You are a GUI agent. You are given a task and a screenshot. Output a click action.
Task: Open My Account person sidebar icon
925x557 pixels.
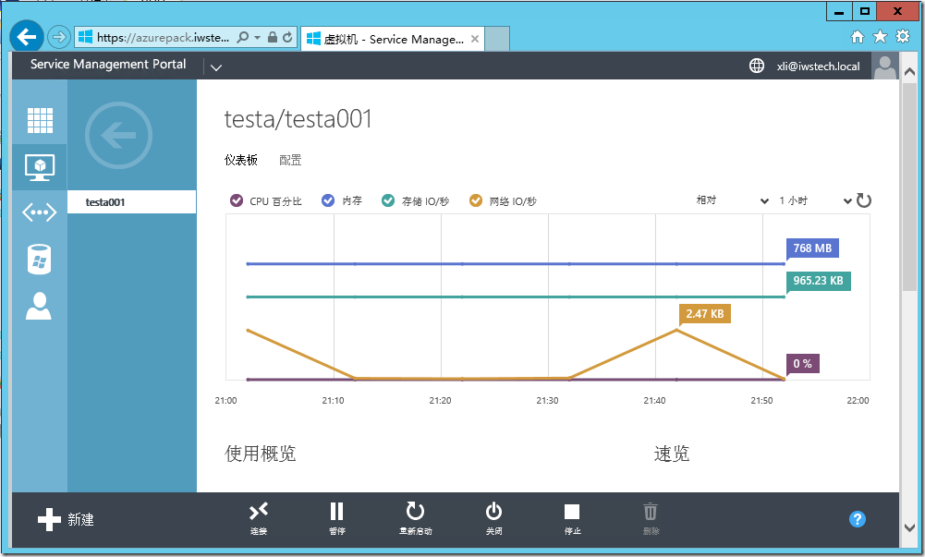[39, 306]
